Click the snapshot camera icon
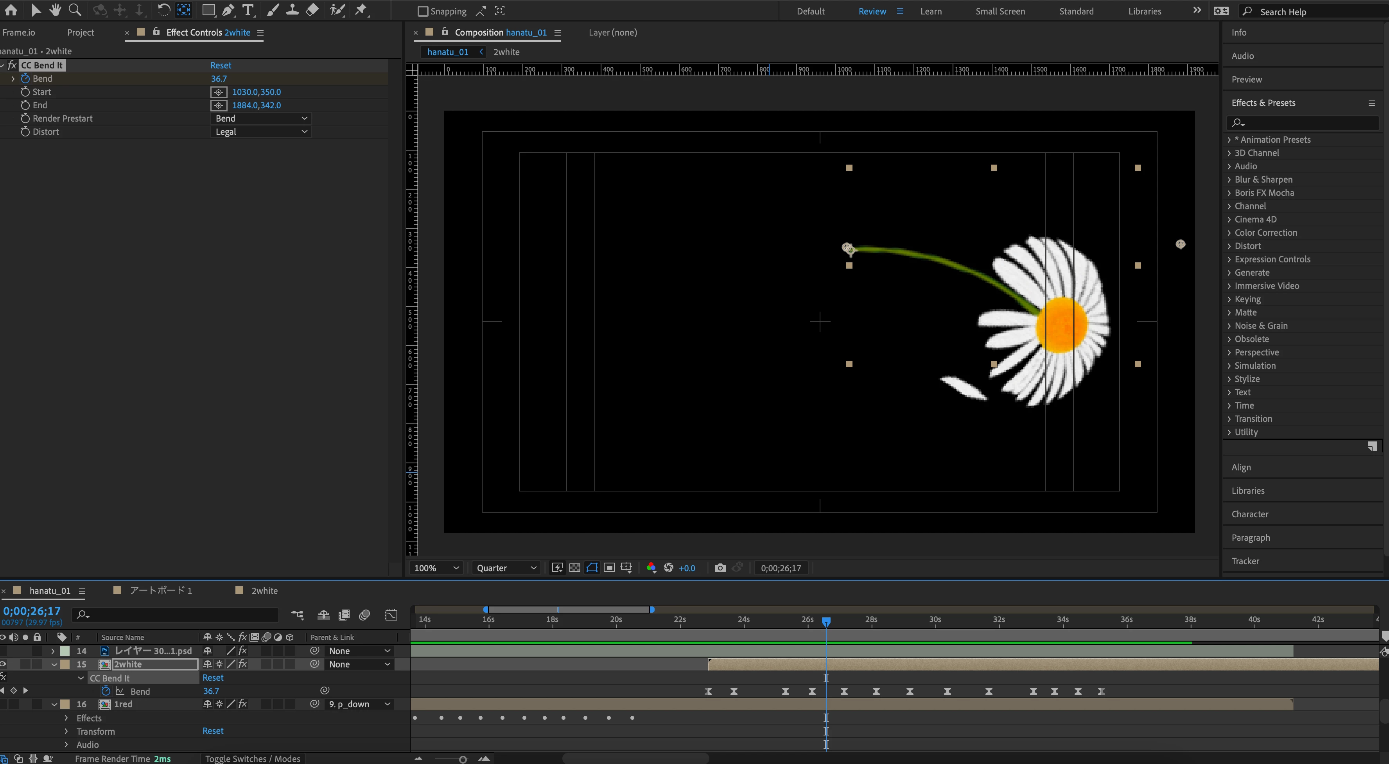This screenshot has height=764, width=1389. tap(719, 568)
